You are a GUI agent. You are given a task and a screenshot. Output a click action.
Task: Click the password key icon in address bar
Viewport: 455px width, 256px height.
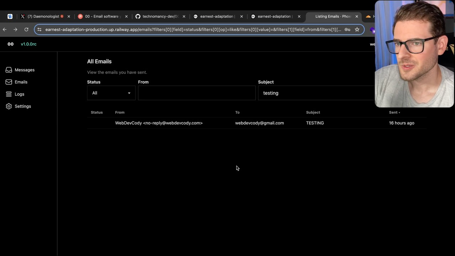tap(347, 30)
